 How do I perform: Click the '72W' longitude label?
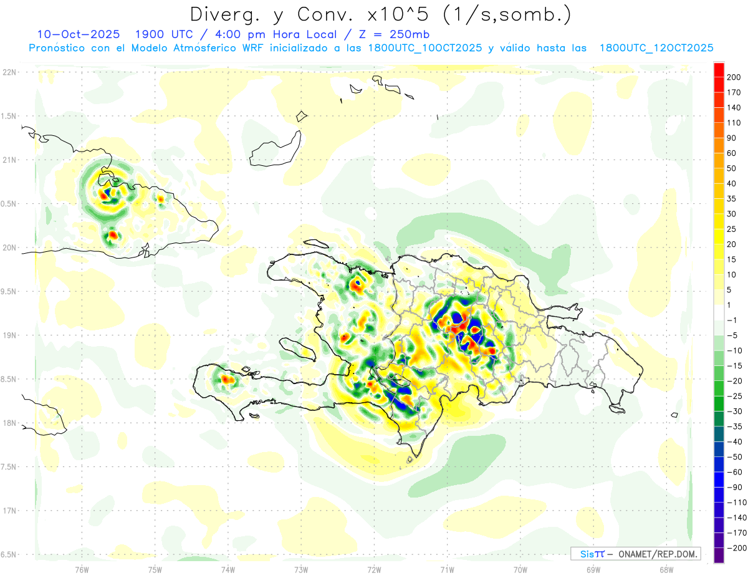tap(374, 569)
